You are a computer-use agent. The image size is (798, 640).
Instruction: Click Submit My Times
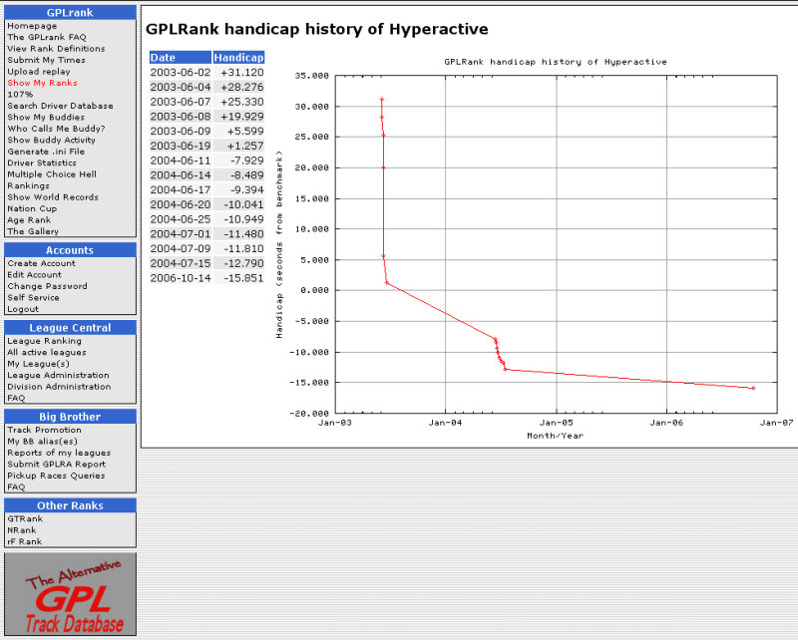46,60
